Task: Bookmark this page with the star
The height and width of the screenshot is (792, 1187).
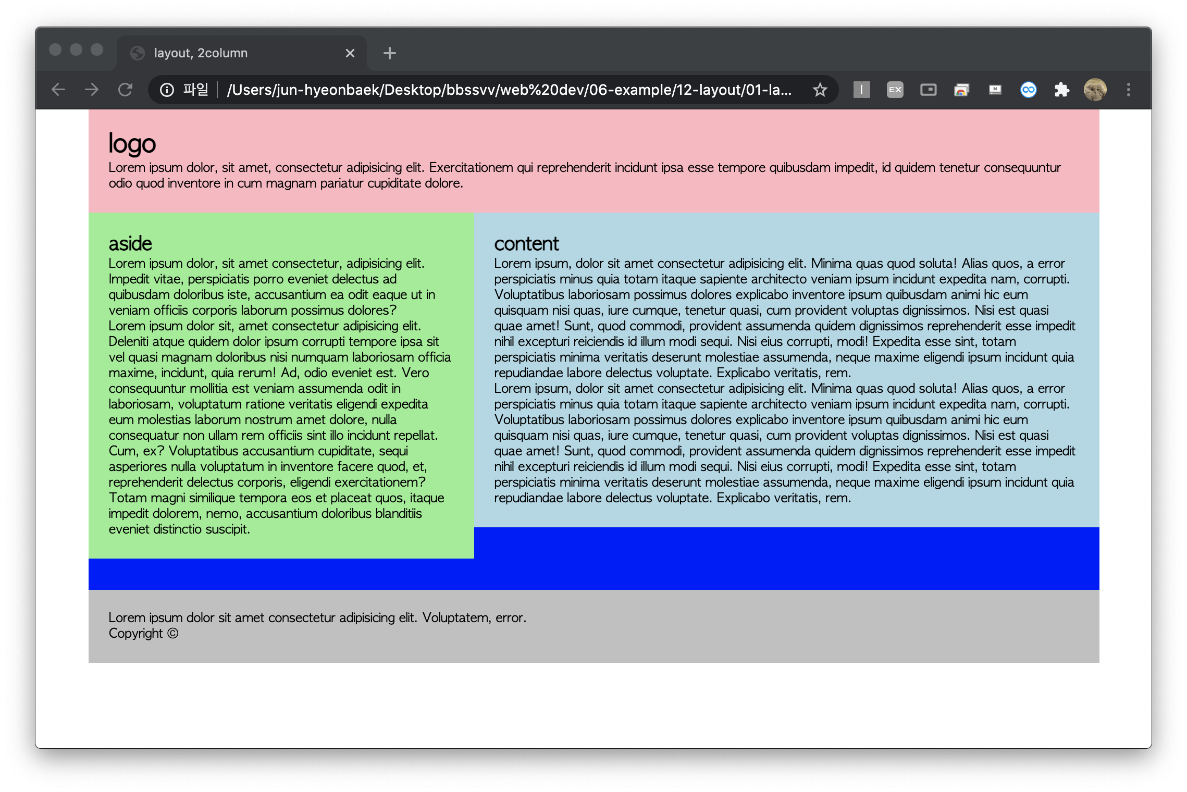Action: (x=820, y=90)
